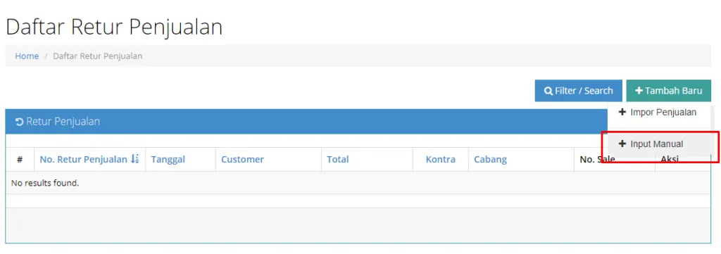The width and height of the screenshot is (721, 254).
Task: Click the # column header
Action: coord(20,160)
